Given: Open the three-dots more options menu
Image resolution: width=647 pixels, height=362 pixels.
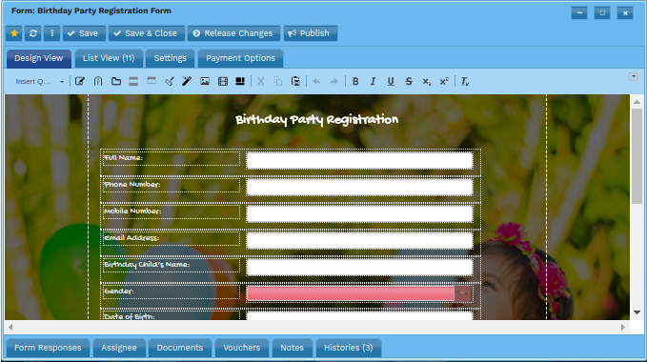Looking at the screenshot, I should pyautogui.click(x=52, y=33).
